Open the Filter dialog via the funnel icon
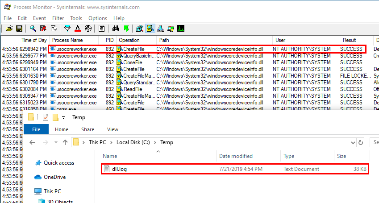 67,29
